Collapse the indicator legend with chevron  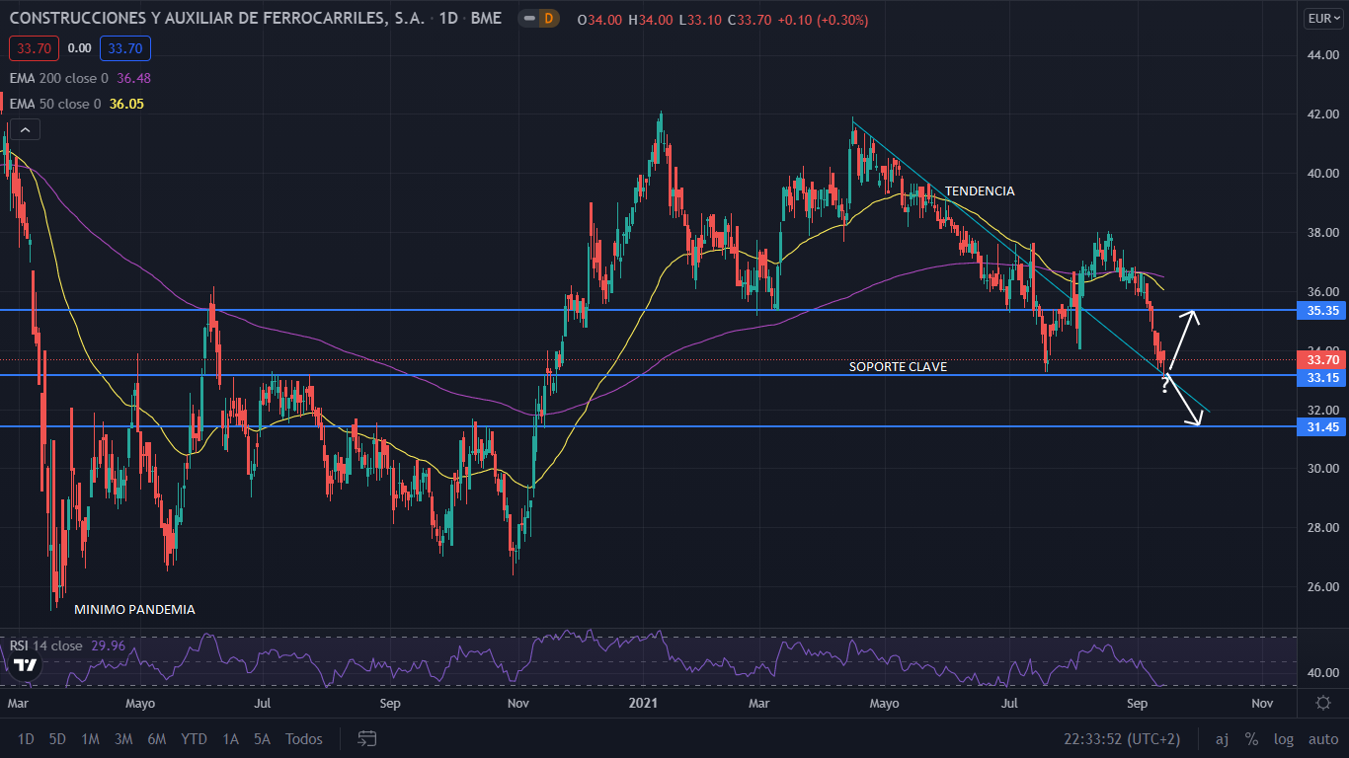click(25, 129)
